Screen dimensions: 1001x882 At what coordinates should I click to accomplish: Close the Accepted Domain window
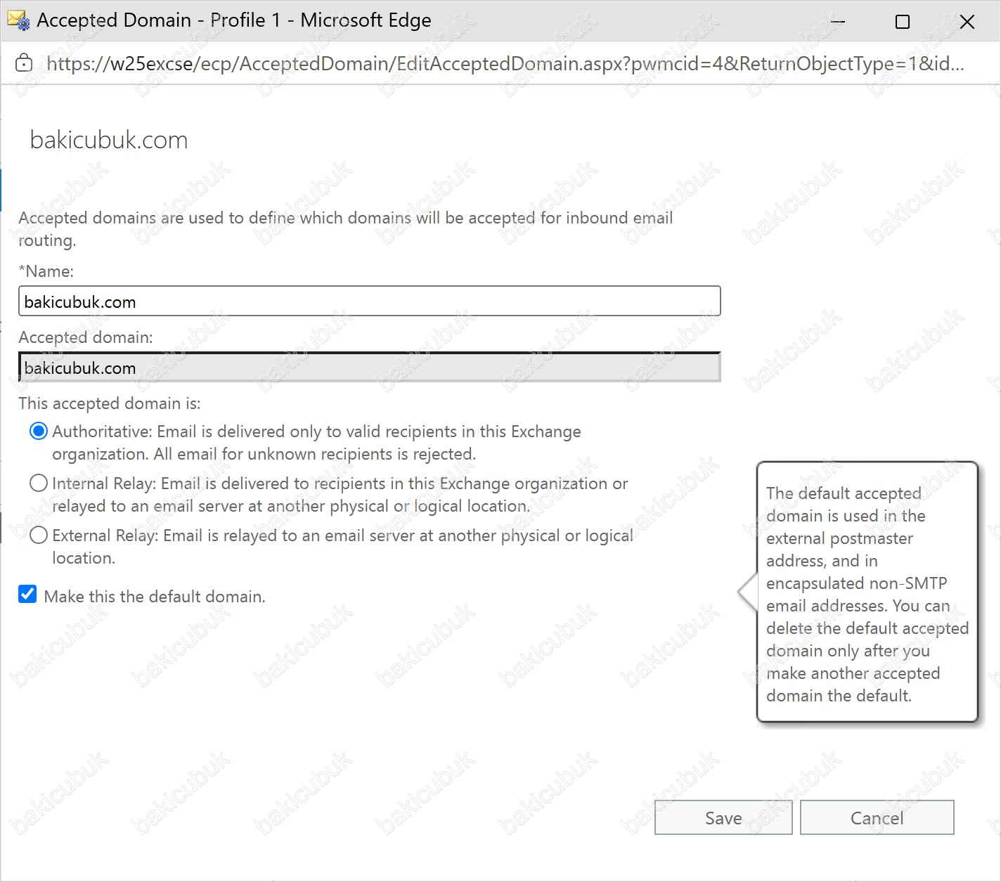point(967,22)
